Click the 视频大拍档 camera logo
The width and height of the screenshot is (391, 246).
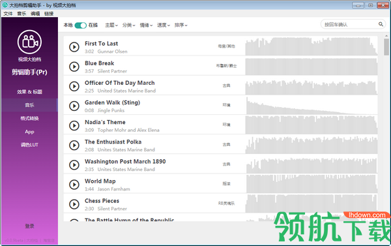pos(29,42)
